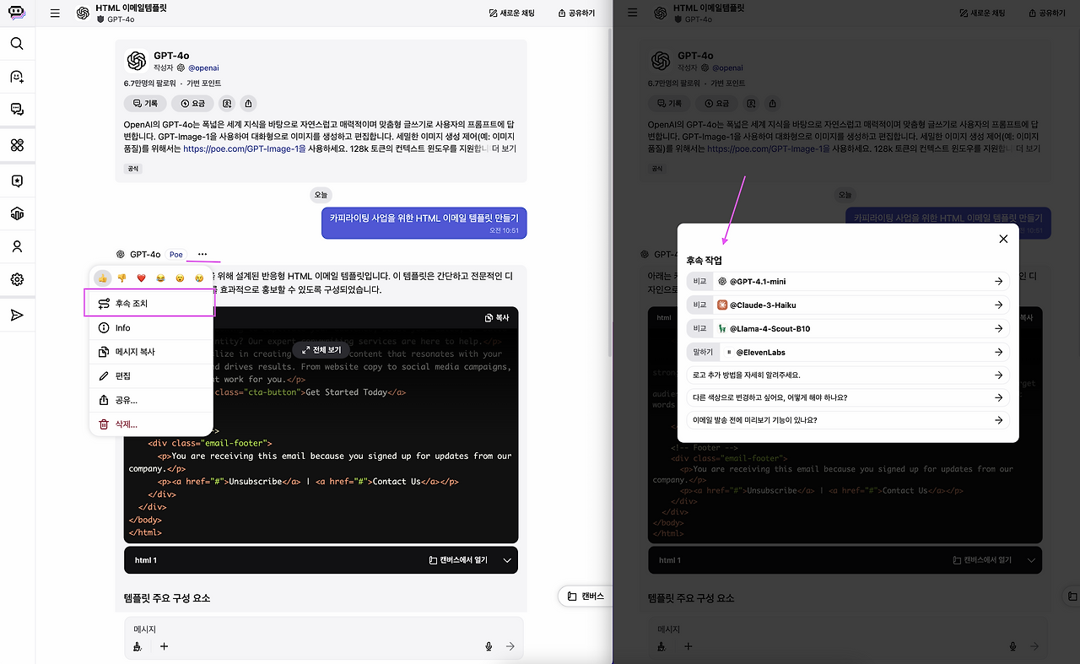React with the surprised face emoji
The height and width of the screenshot is (664, 1080).
pos(180,278)
